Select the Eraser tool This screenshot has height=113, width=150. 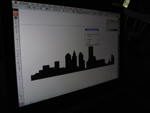point(20,85)
